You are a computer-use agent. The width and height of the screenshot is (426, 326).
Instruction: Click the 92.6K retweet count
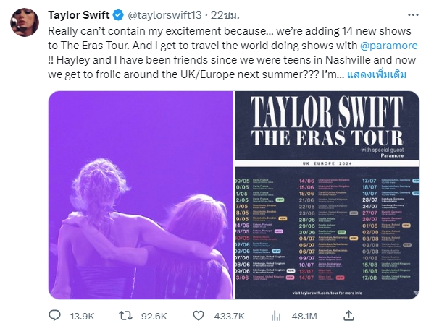click(x=154, y=317)
